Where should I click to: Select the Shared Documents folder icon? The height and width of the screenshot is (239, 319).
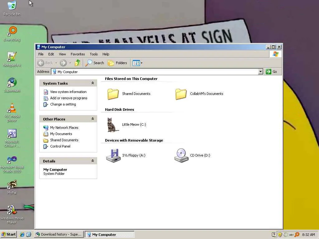click(113, 94)
